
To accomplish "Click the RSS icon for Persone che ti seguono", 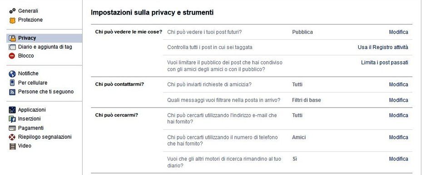I will tap(12, 92).
